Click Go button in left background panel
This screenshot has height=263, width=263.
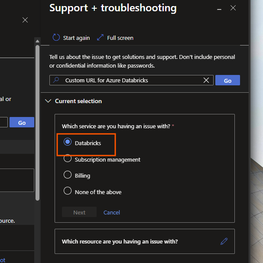coord(22,122)
